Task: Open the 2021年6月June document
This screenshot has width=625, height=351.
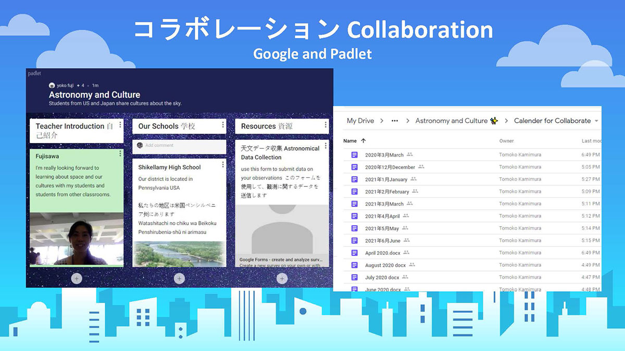Action: (x=383, y=240)
